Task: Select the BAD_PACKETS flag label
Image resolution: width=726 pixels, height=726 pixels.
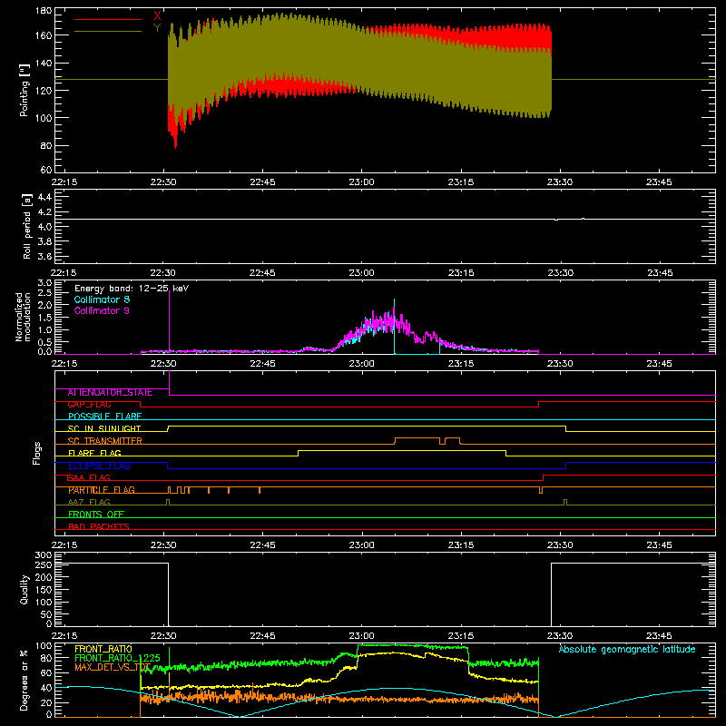Action: 99,526
